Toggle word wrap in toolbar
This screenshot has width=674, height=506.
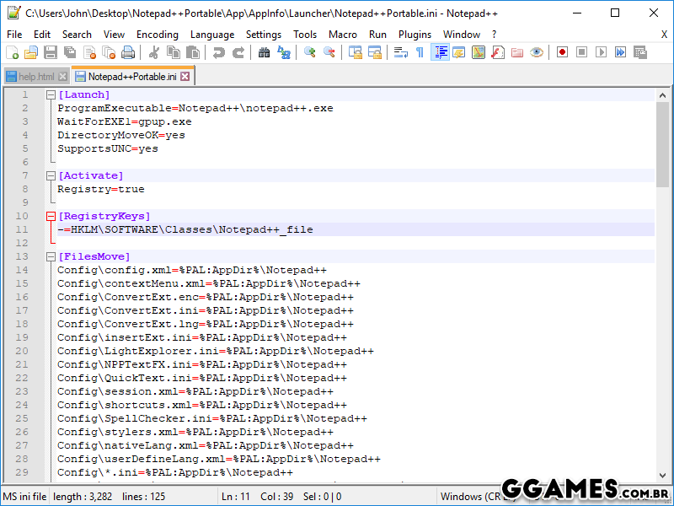[x=400, y=52]
